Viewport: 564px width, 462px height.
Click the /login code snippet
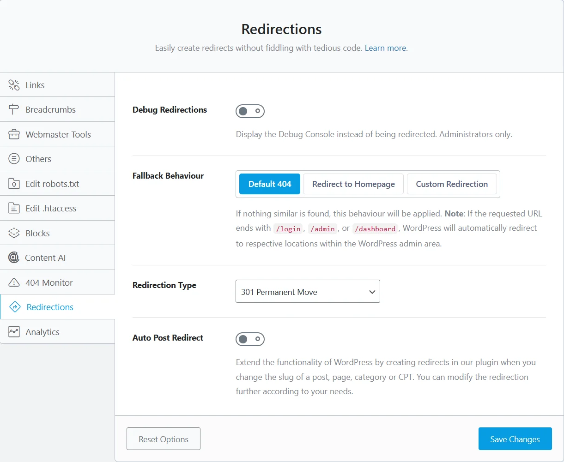click(x=288, y=228)
